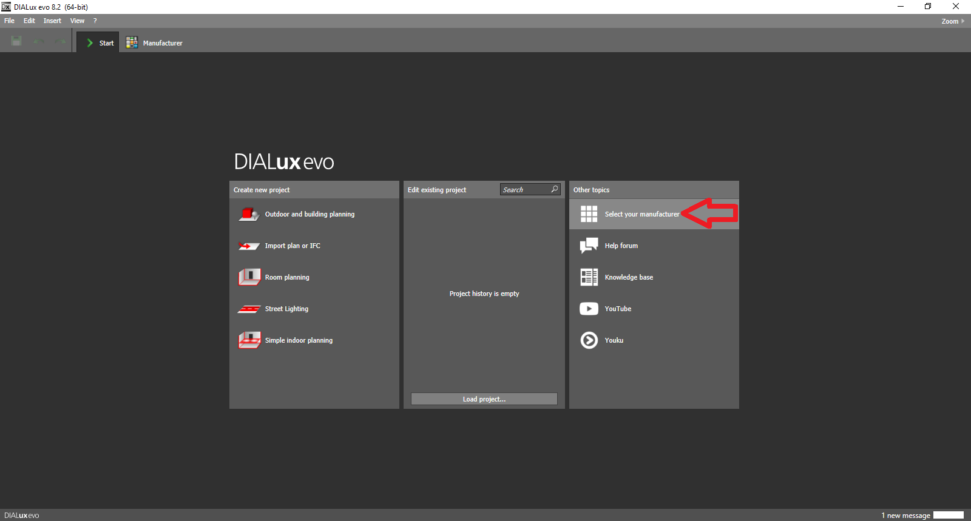Open the Knowledge base icon
Image resolution: width=971 pixels, height=521 pixels.
589,277
